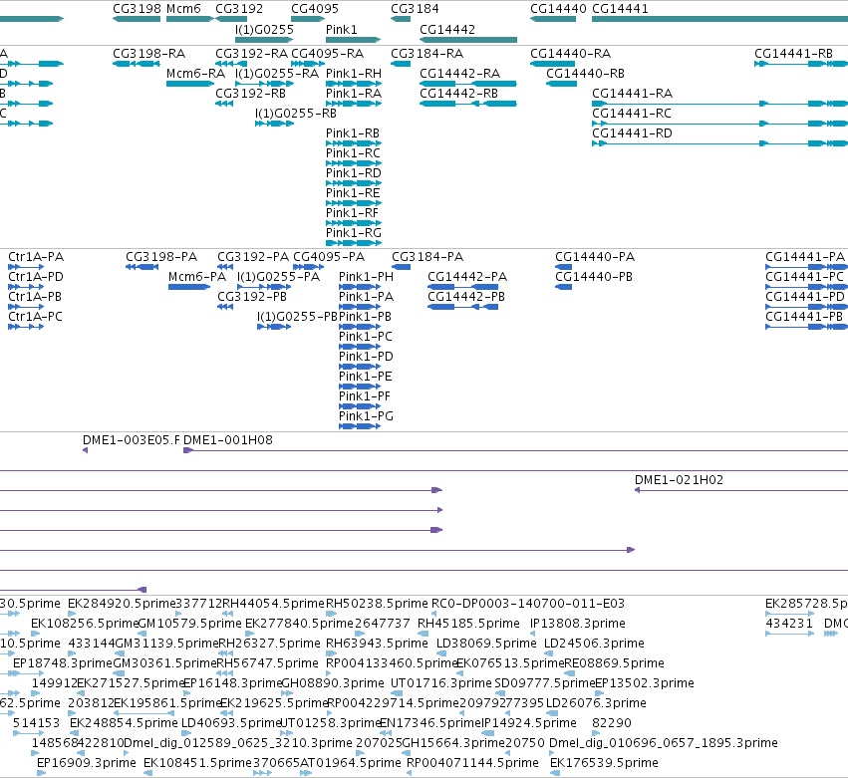Click the CG14442-PB protein label
Screen dimensions: 848x778
point(466,296)
